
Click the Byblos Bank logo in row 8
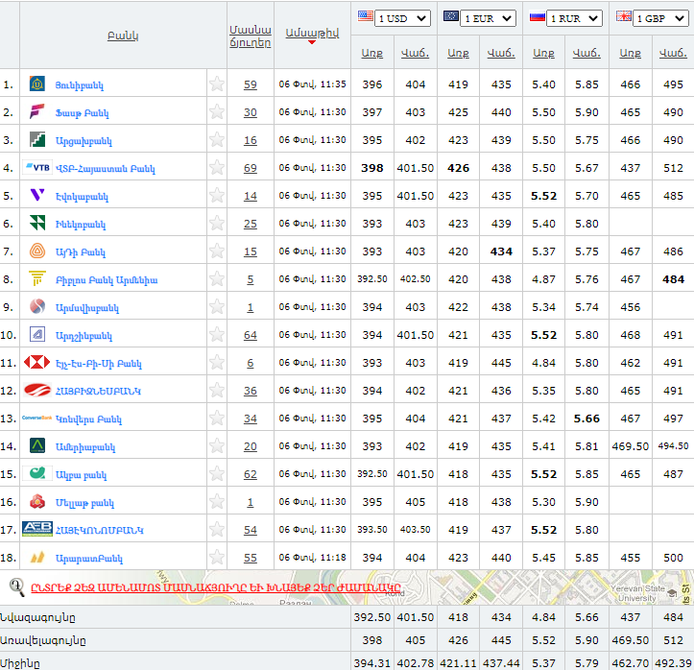[x=37, y=278]
